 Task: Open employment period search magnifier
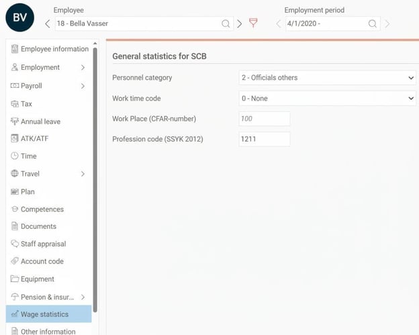tap(372, 23)
